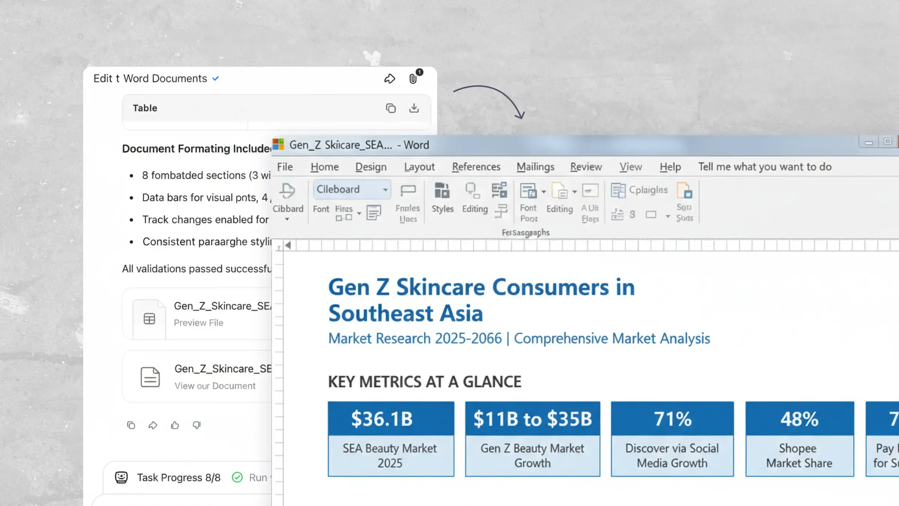This screenshot has width=899, height=506.
Task: Click the A Uit Elags ribbon icon
Action: click(590, 190)
